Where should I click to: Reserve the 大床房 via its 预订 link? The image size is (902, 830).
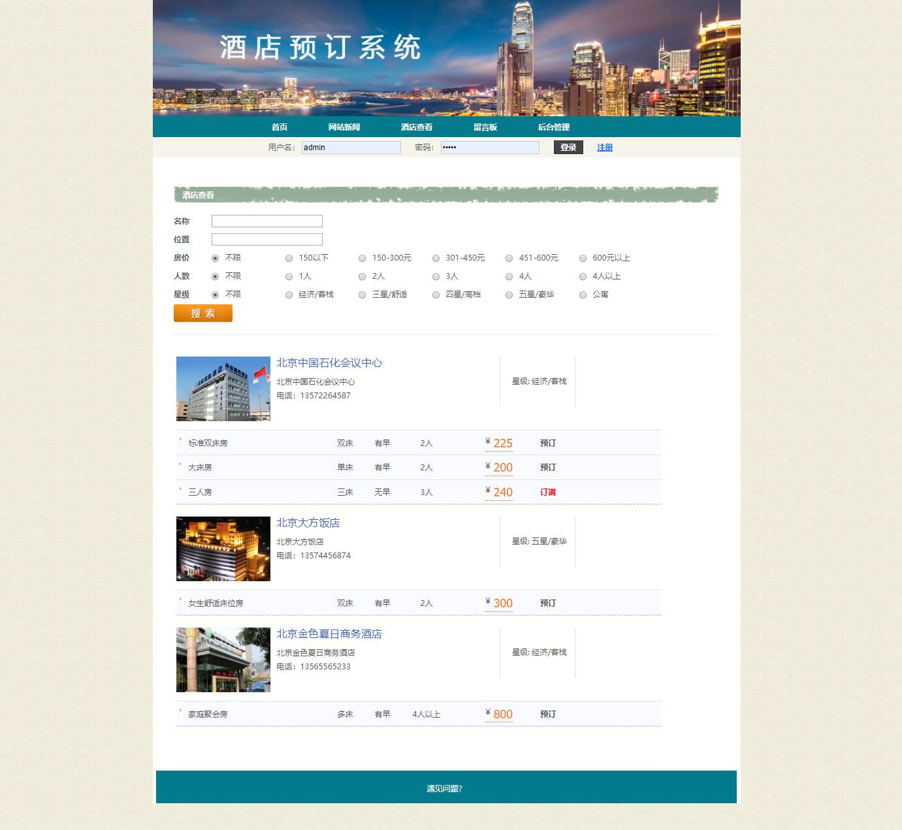point(548,467)
